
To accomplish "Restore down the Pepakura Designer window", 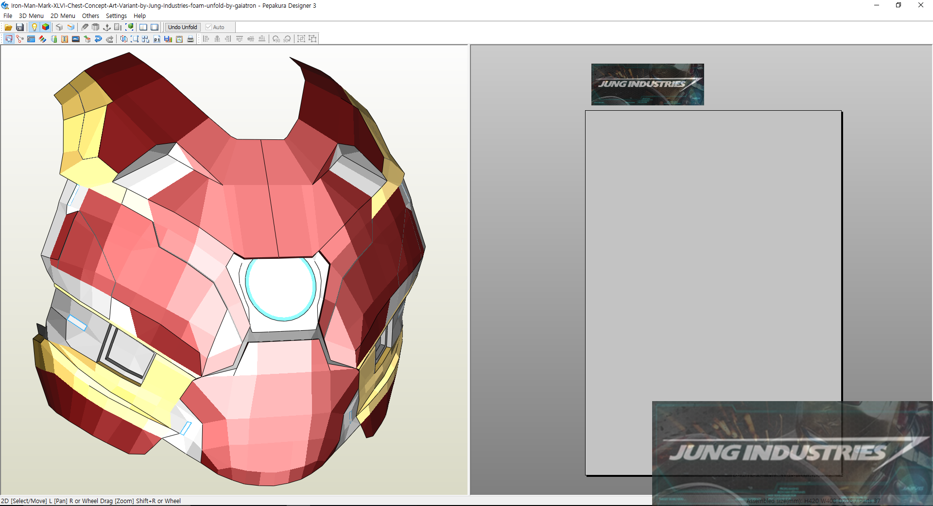I will pos(898,5).
